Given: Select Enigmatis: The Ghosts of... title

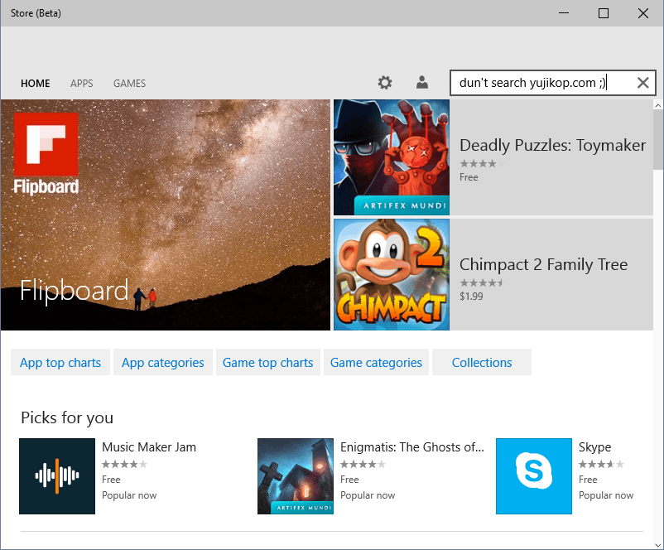Looking at the screenshot, I should tap(412, 447).
